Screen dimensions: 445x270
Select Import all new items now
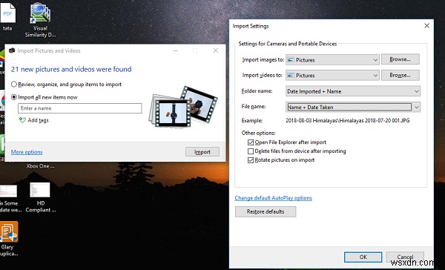pos(14,97)
